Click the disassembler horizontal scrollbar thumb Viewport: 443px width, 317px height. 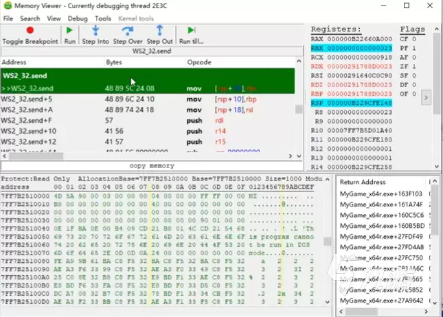pyautogui.click(x=36, y=156)
